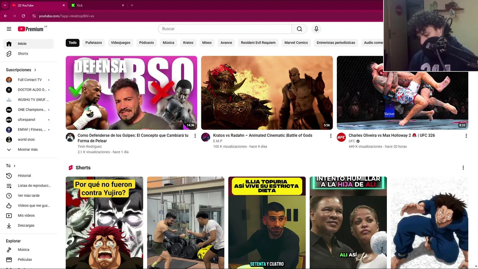This screenshot has width=478, height=269.
Task: Select the Mixes filter chip
Action: click(207, 43)
